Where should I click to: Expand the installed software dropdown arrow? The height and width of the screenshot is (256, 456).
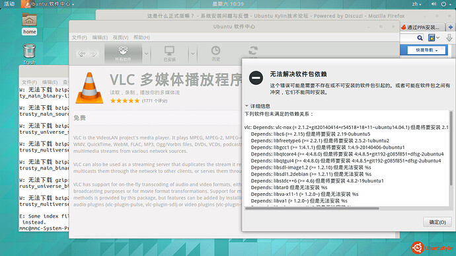192,54
